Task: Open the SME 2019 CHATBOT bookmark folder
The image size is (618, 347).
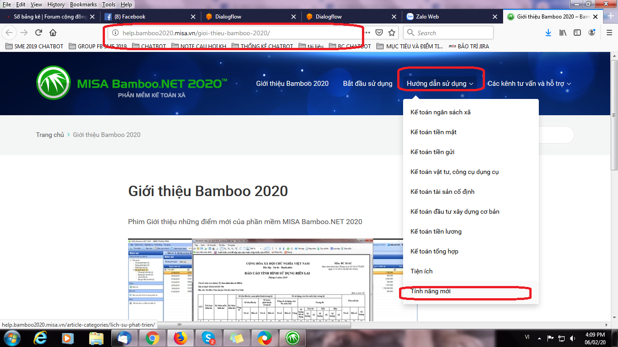Action: pyautogui.click(x=34, y=46)
